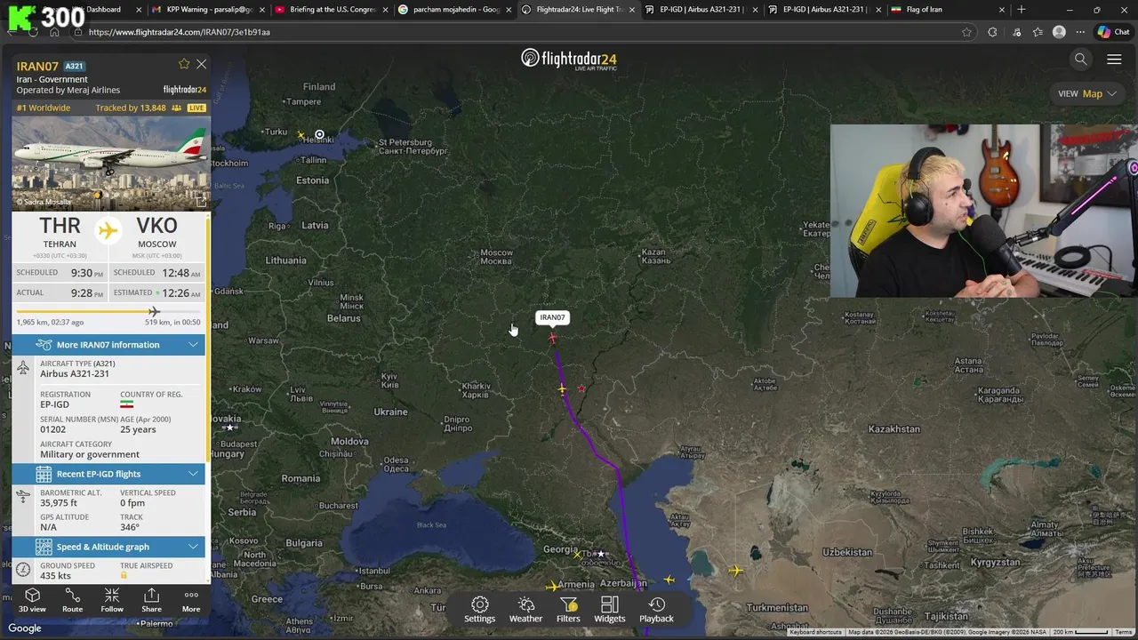Click the airport marker next to Helsinki
Image resolution: width=1138 pixels, height=640 pixels.
[x=319, y=135]
